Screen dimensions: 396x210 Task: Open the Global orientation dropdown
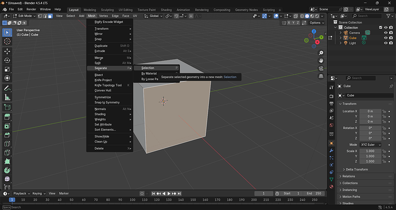tap(154, 16)
